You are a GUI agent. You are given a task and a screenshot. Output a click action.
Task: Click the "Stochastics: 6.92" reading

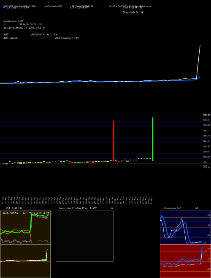coord(13,21)
